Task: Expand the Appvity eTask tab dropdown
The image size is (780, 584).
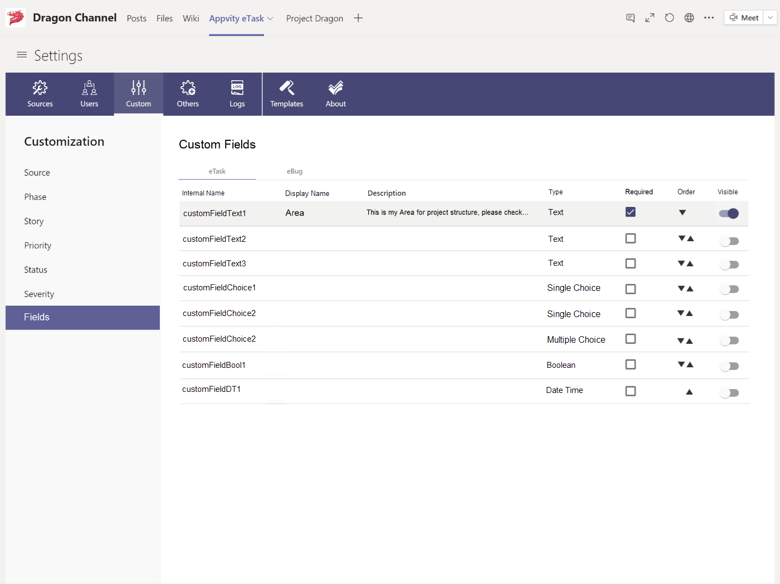Action: (271, 19)
